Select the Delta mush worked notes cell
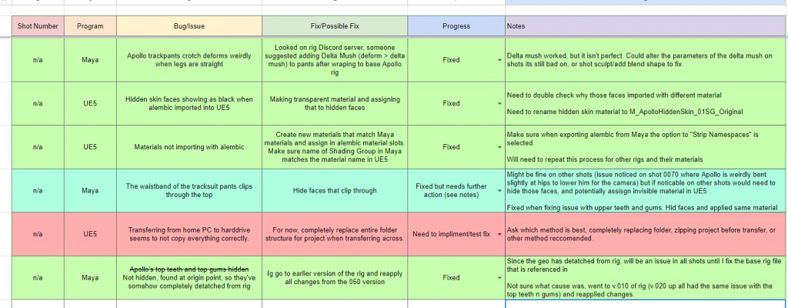788x308 pixels. click(646, 60)
